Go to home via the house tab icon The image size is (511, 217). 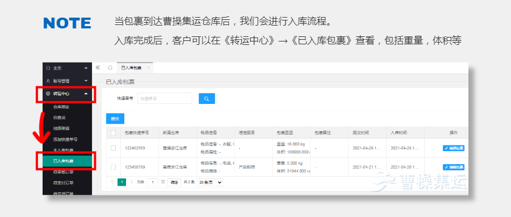[110, 68]
